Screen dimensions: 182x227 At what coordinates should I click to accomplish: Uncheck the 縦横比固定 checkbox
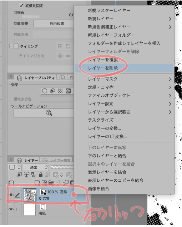21,5
